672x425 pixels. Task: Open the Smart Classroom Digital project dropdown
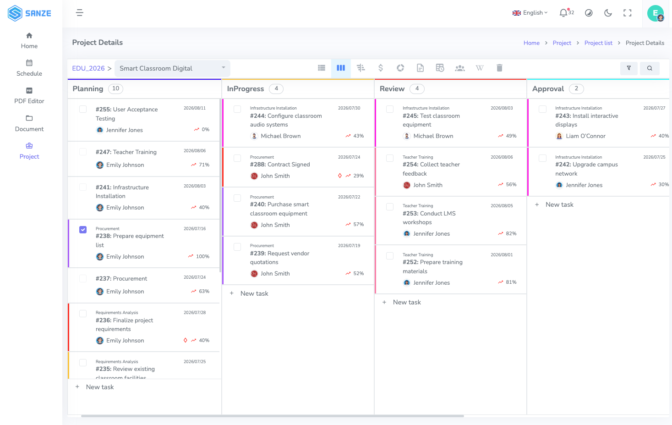(172, 68)
